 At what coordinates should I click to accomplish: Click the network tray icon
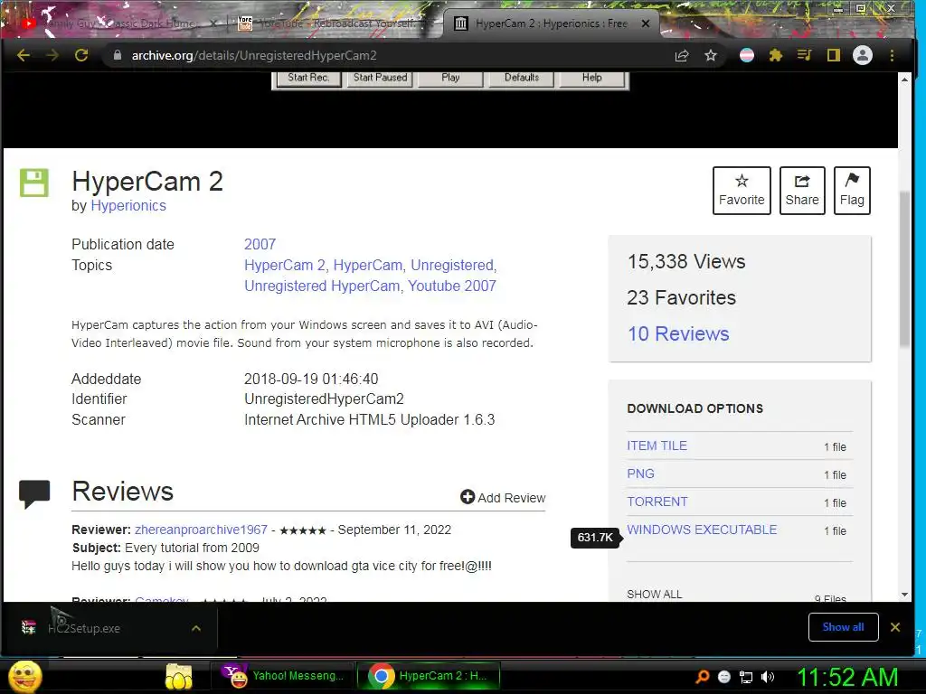(746, 677)
